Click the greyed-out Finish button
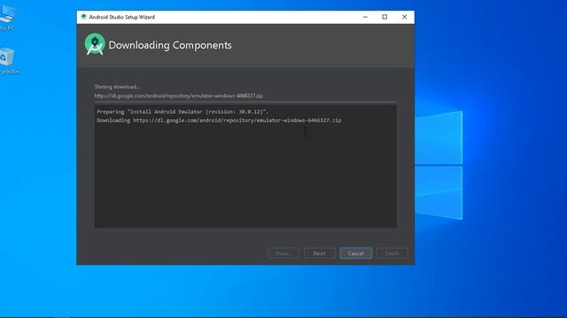 tap(392, 254)
